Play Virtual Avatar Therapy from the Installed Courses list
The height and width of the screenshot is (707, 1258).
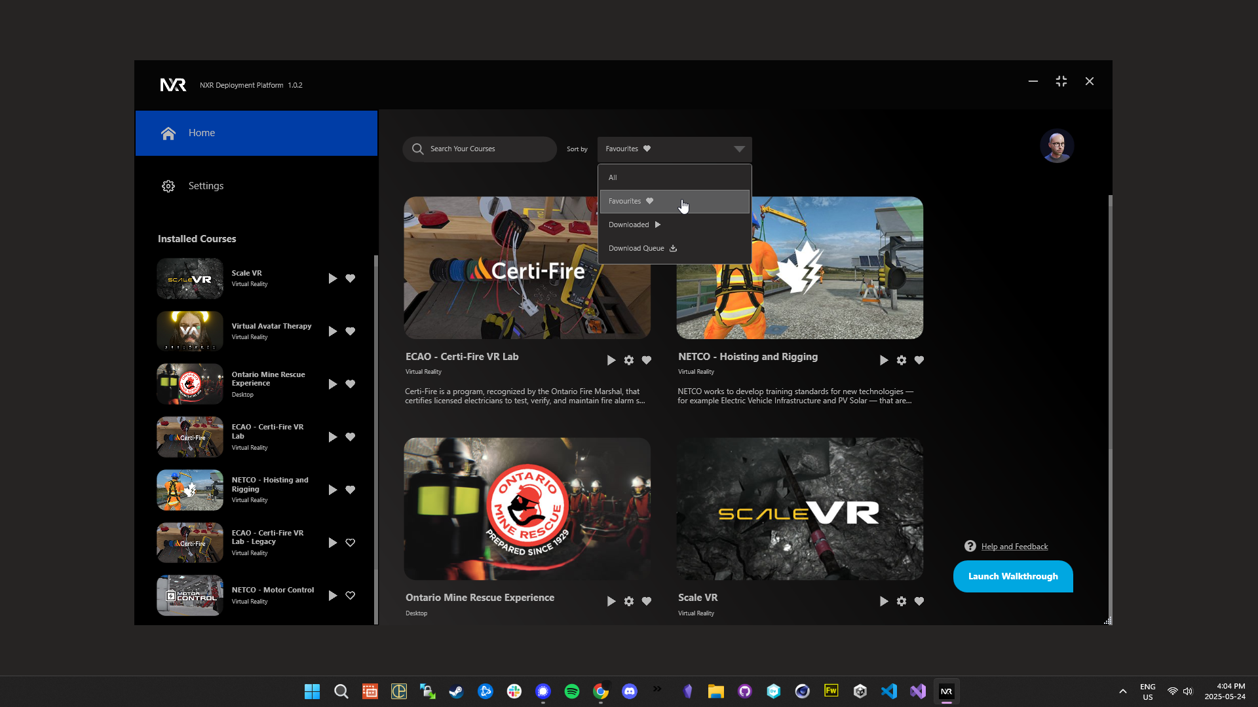click(x=332, y=331)
